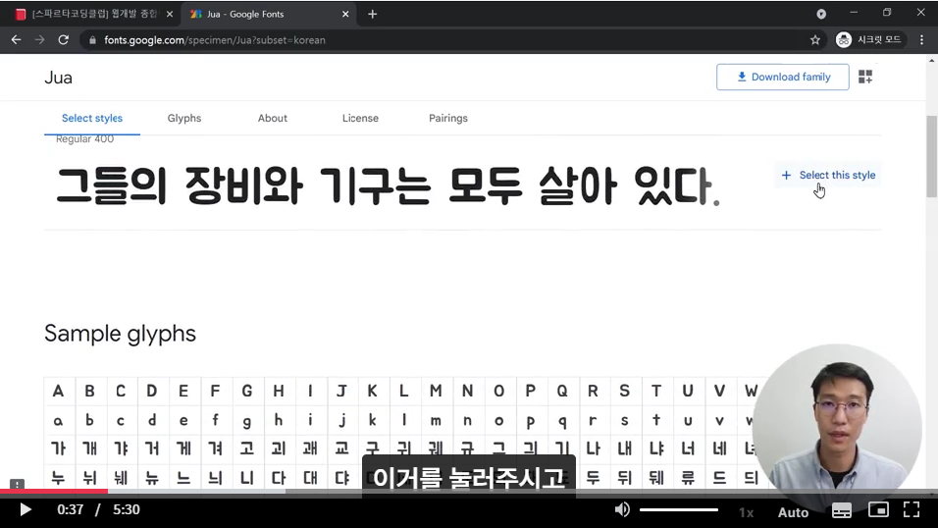Image resolution: width=938 pixels, height=528 pixels.
Task: Click the lowercase glyph cell g
Action: pos(246,420)
